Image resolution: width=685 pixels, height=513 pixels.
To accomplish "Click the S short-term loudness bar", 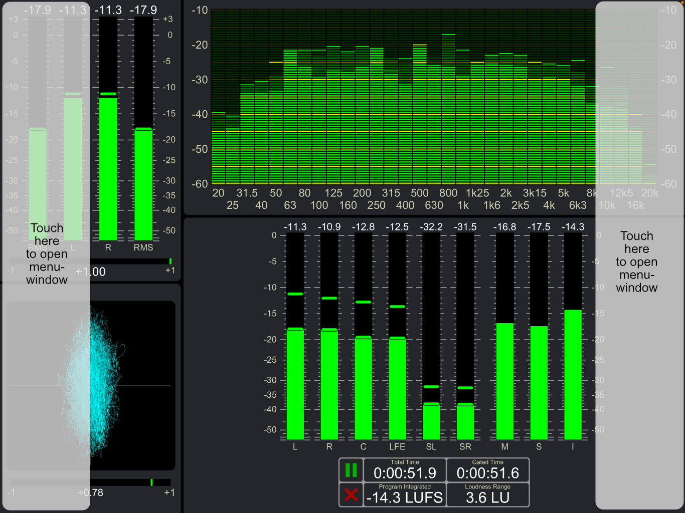I will (539, 336).
